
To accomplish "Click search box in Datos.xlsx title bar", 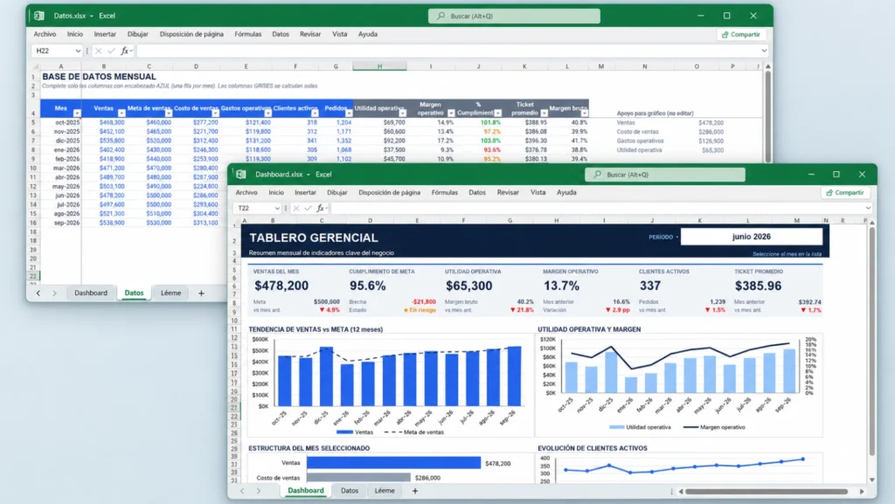I will [514, 16].
